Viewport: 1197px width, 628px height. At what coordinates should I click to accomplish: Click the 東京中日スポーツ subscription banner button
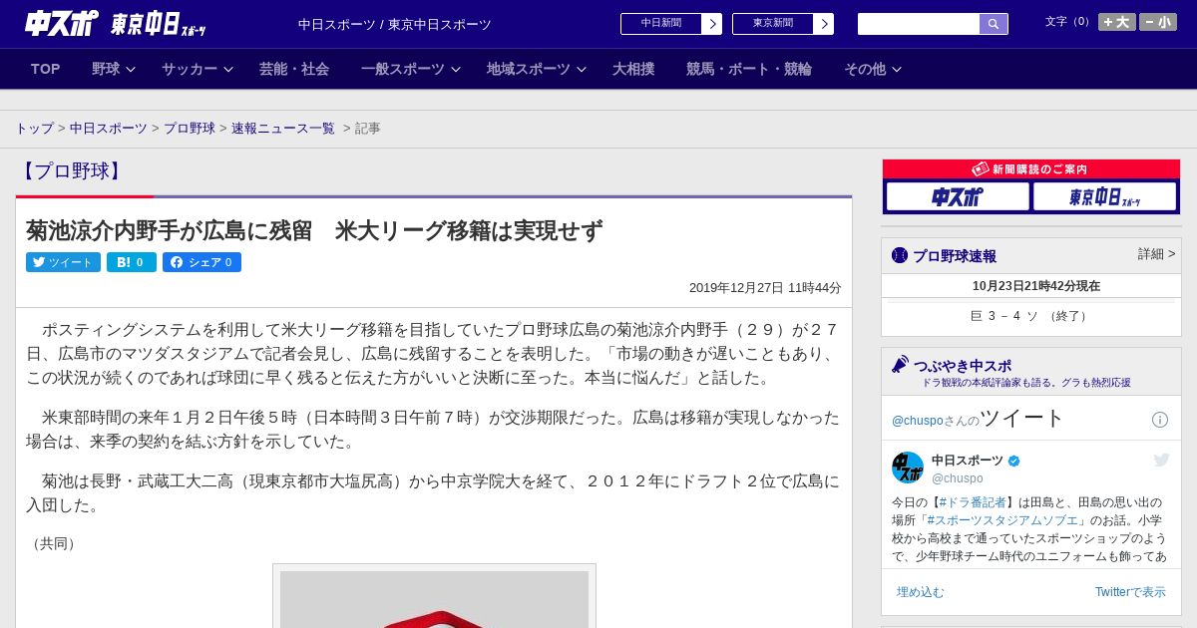pyautogui.click(x=1104, y=196)
